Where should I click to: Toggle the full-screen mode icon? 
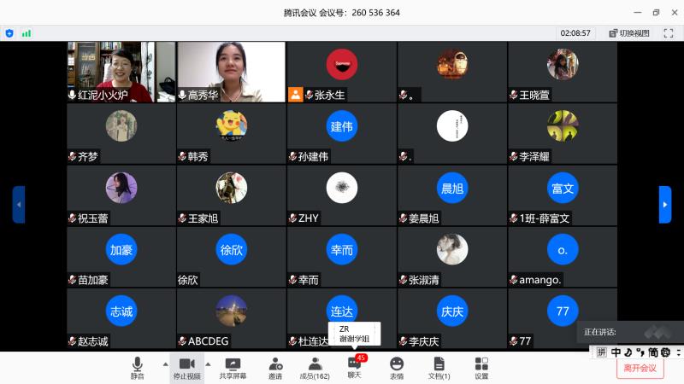tap(669, 33)
